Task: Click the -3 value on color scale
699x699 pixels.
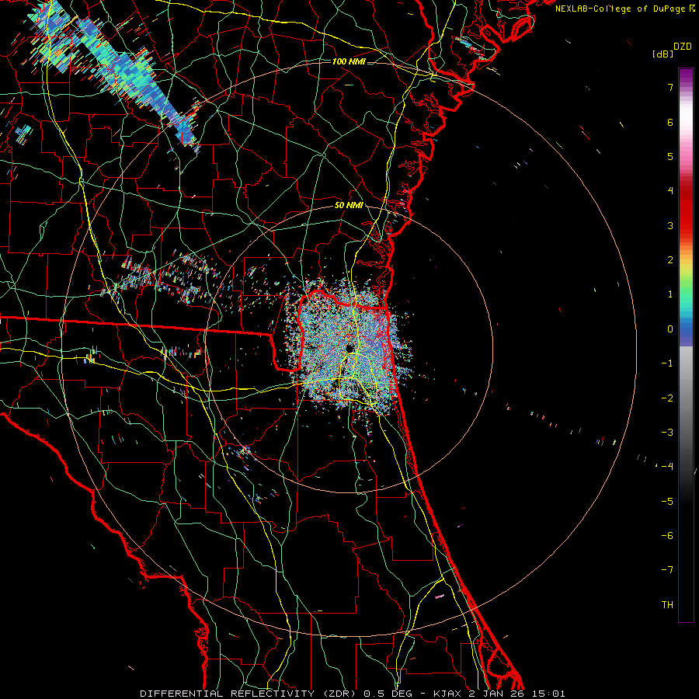Action: pyautogui.click(x=667, y=432)
